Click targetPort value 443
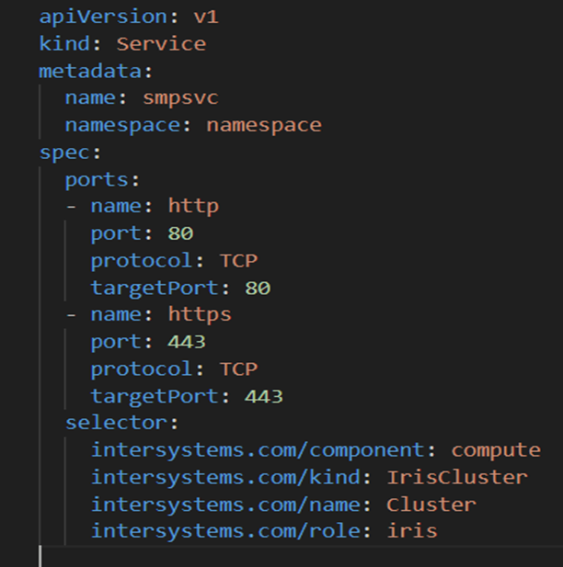 pos(264,396)
